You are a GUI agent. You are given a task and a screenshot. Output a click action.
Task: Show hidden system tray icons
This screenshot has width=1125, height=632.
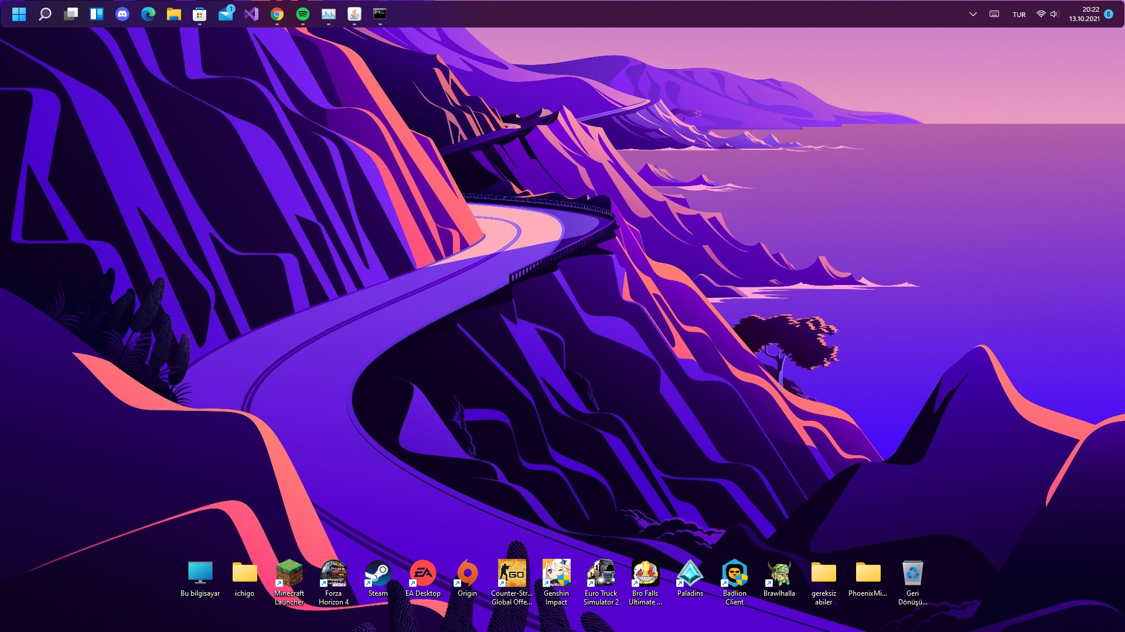click(973, 14)
